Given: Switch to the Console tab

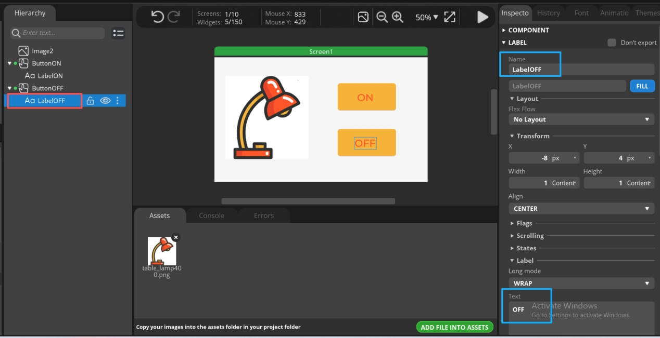Looking at the screenshot, I should pos(211,215).
